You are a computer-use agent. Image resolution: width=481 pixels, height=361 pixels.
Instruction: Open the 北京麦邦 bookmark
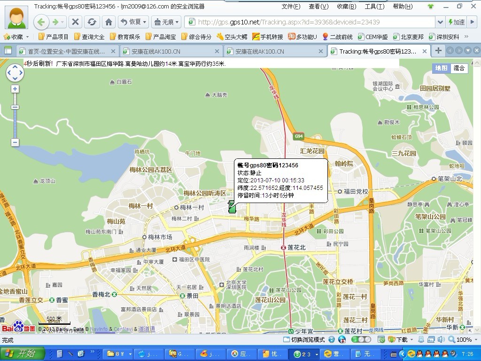[x=408, y=37]
